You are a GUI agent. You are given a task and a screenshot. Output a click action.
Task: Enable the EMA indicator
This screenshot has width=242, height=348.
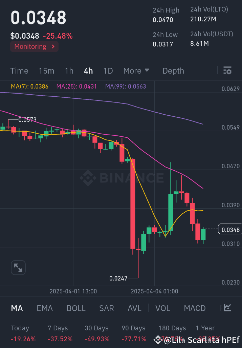point(45,308)
